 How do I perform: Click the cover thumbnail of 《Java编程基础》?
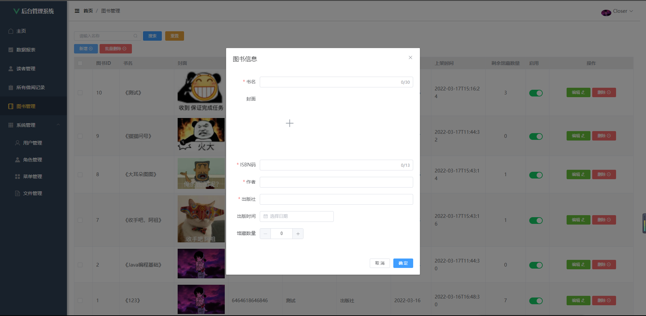[201, 264]
